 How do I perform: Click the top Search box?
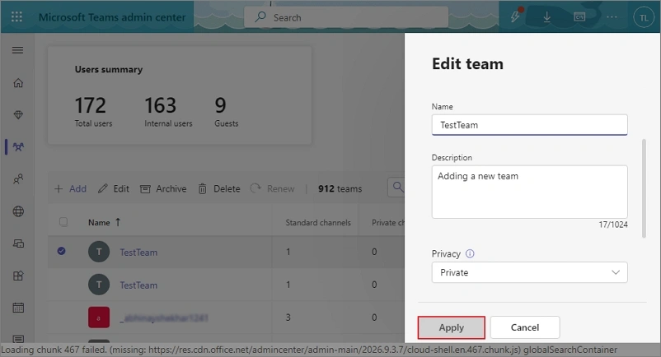click(345, 17)
